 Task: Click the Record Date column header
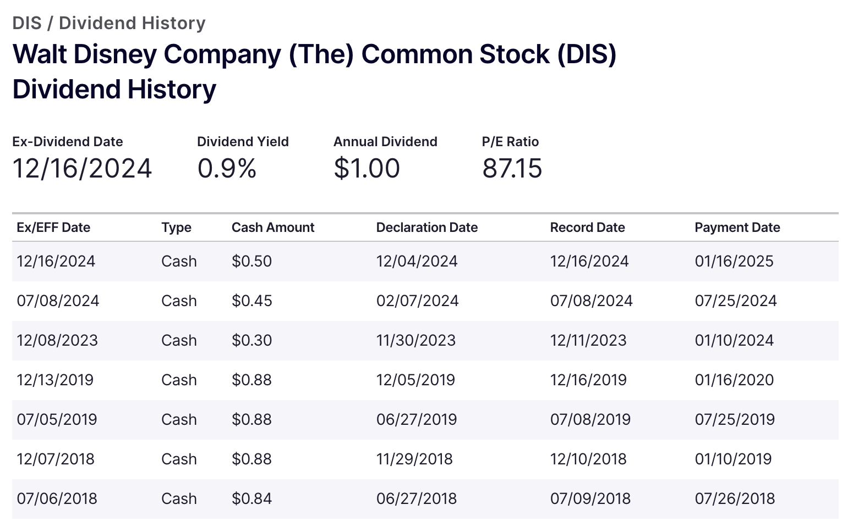click(x=587, y=228)
